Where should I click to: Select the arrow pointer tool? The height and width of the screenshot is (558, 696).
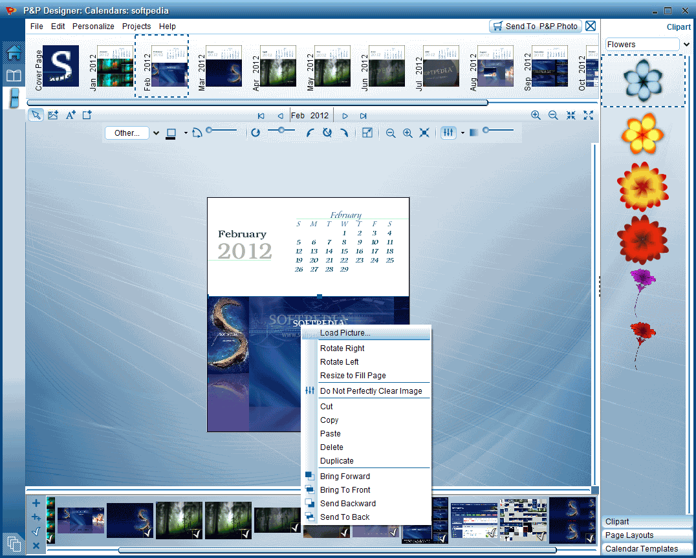pos(36,115)
